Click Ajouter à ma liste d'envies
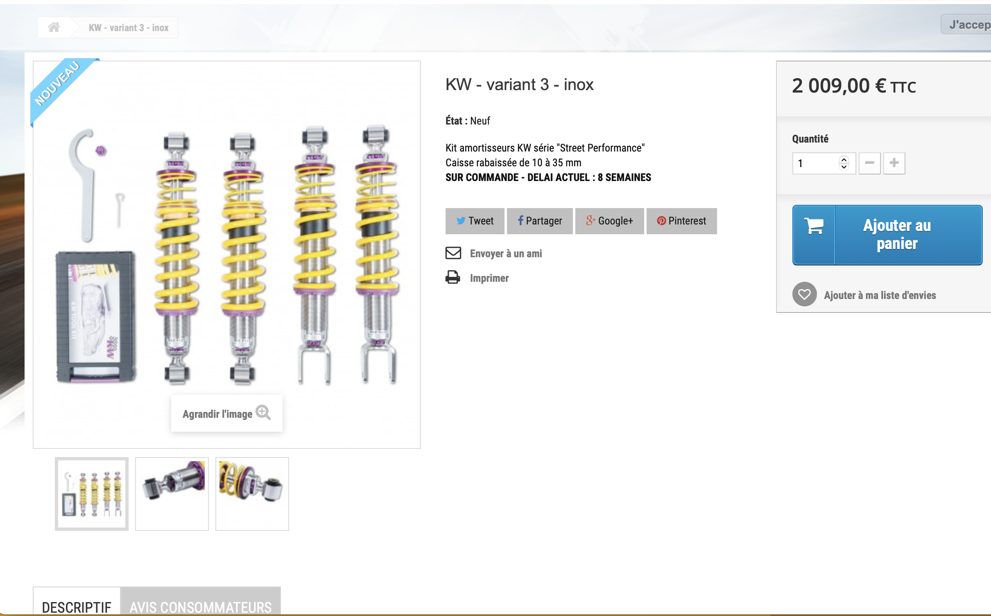 pos(880,295)
